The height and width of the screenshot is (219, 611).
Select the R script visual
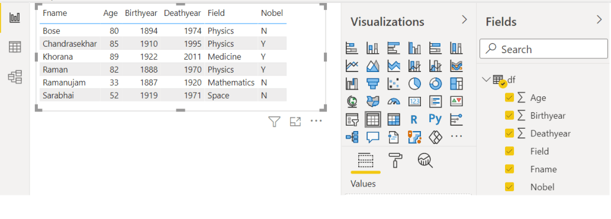tap(414, 120)
